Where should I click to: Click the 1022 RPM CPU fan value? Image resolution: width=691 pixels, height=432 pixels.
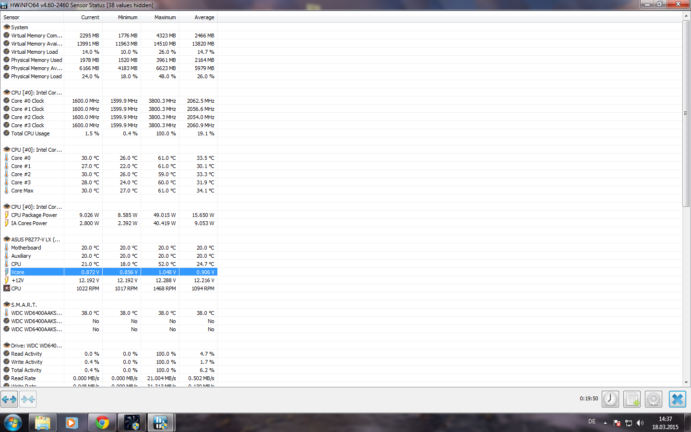88,288
